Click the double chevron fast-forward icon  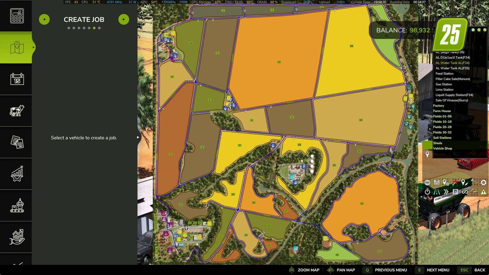(446, 192)
